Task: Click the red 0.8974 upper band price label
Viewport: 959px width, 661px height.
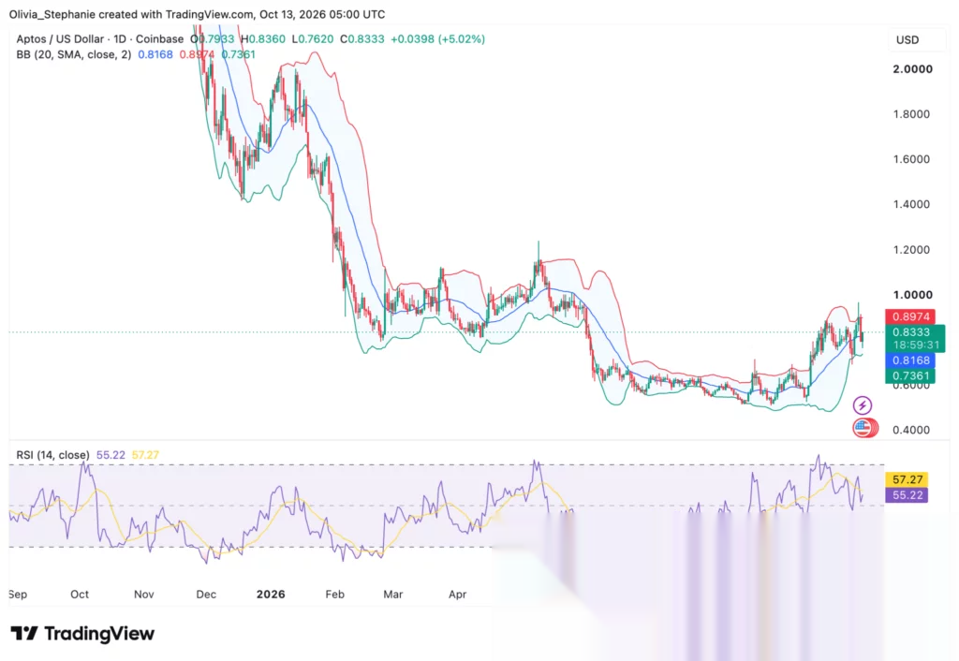Action: coord(910,316)
